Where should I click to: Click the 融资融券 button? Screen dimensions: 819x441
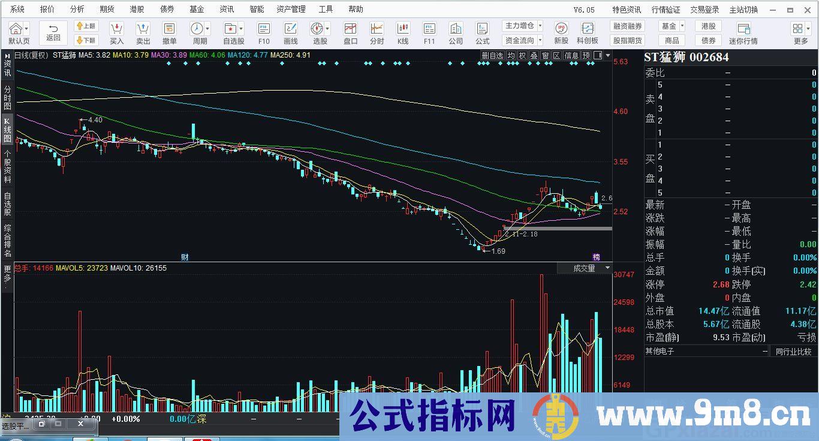click(627, 26)
